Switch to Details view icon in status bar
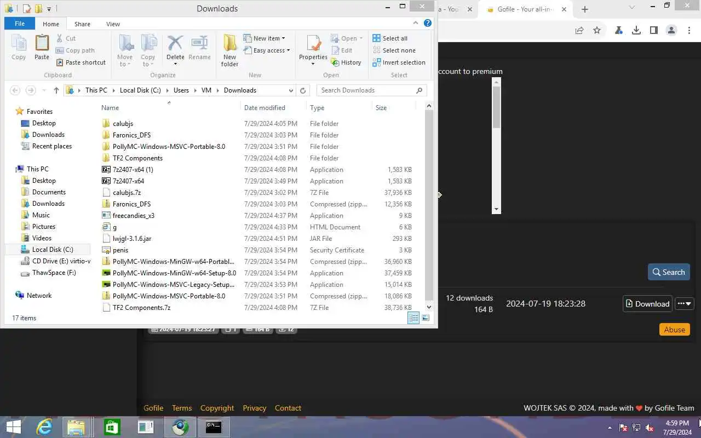Image resolution: width=701 pixels, height=438 pixels. tap(413, 318)
